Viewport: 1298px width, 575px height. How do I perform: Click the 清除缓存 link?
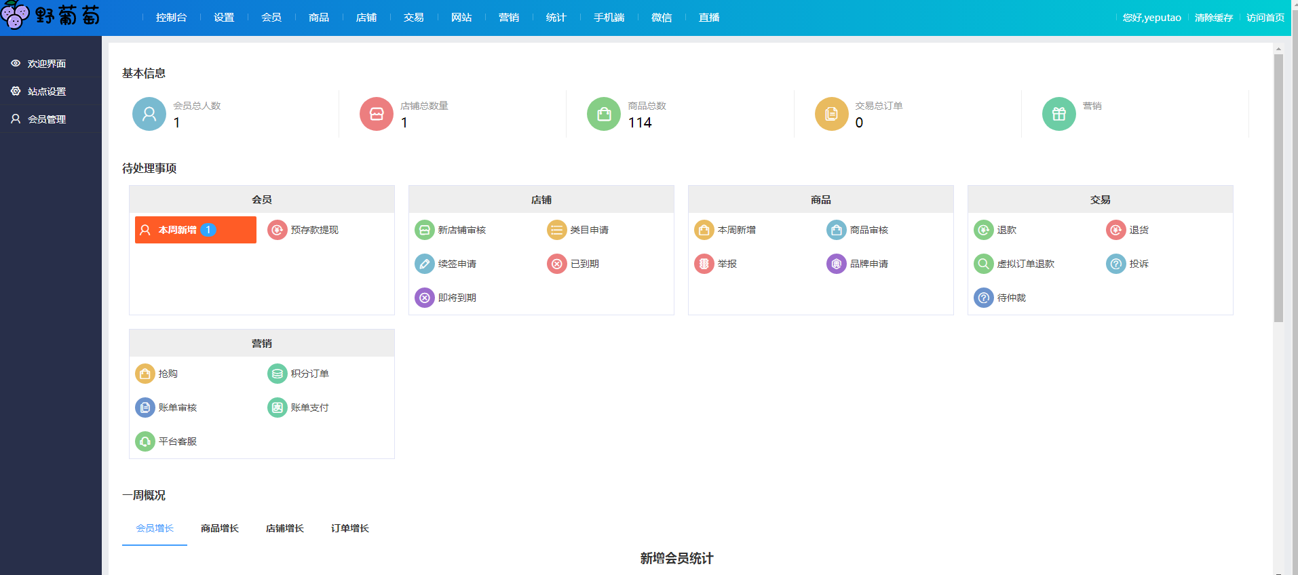tap(1213, 18)
